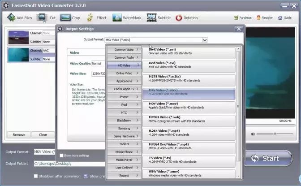Screen dimensions: 301x186
Task: Choose Xvid Video (*.avi) format
Action: 189,66
